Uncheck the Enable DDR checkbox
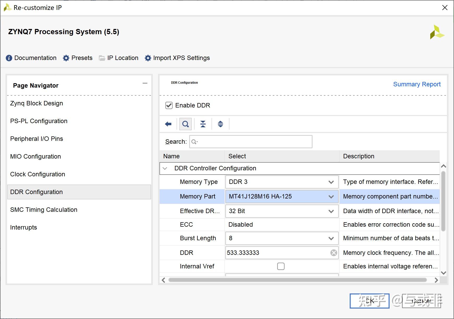The image size is (454, 319). coord(169,105)
